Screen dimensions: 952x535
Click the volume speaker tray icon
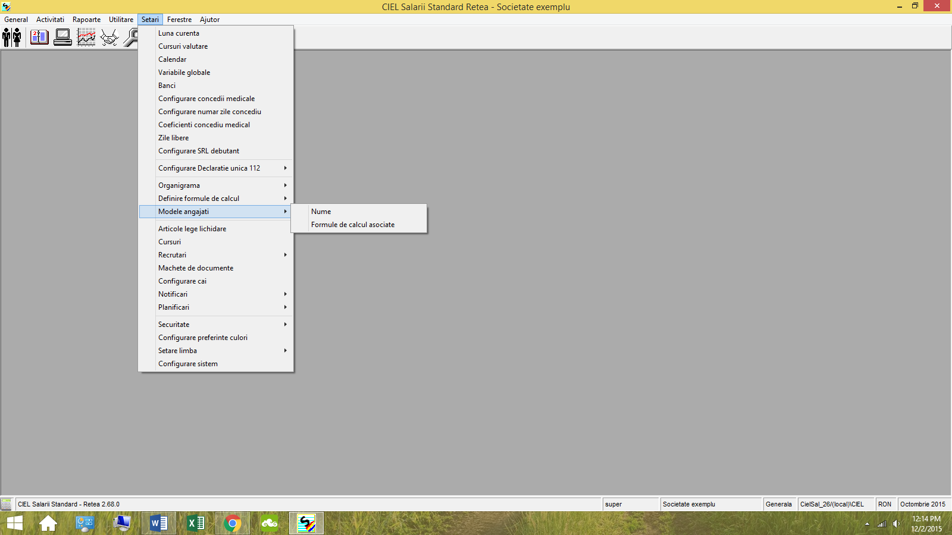coord(896,524)
